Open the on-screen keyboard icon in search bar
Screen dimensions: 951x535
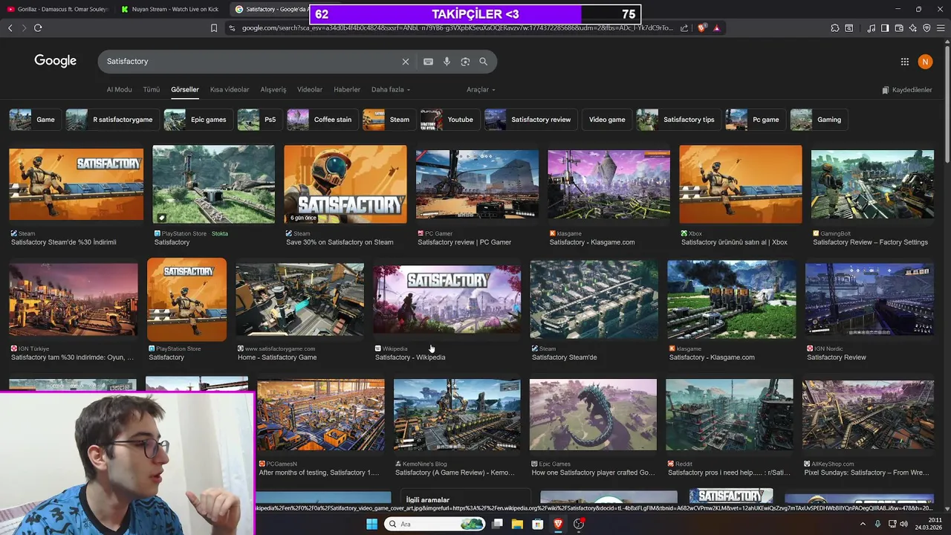(428, 62)
